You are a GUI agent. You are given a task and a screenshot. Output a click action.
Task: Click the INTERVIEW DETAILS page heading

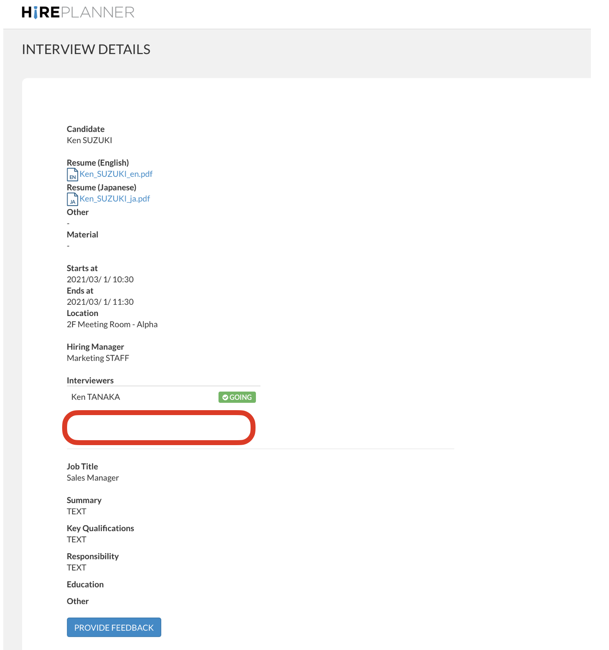click(86, 49)
